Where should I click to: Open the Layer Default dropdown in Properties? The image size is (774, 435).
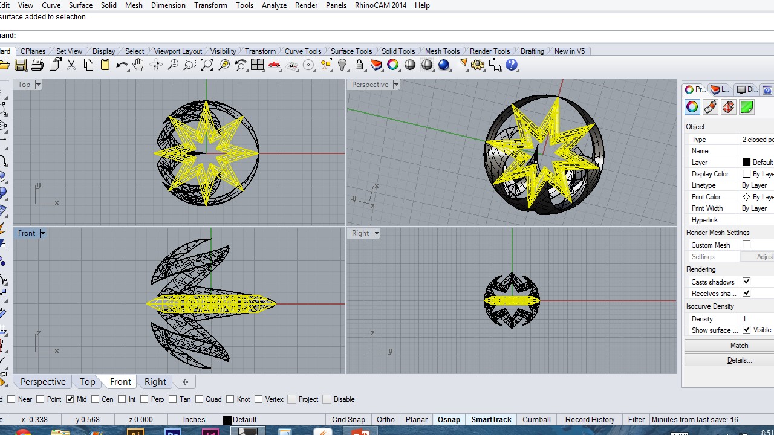point(757,163)
